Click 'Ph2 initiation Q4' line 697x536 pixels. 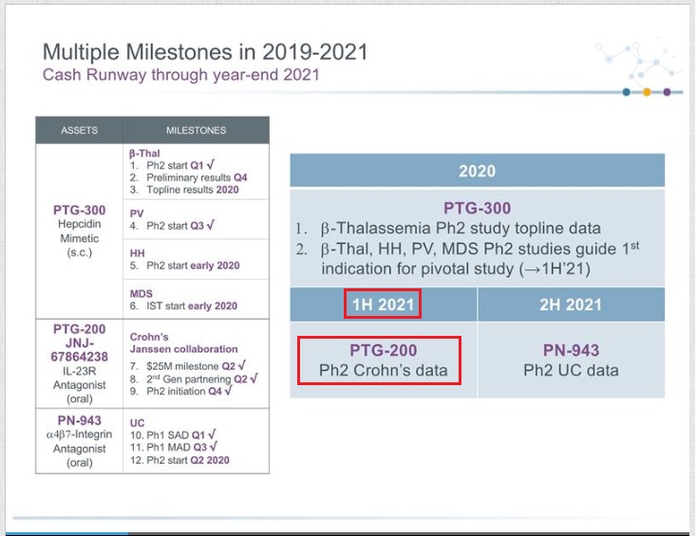click(181, 391)
